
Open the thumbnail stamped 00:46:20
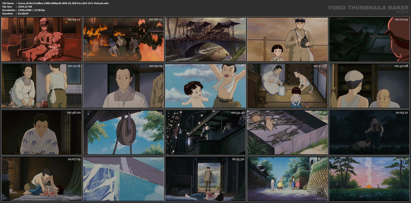[x=42, y=132]
